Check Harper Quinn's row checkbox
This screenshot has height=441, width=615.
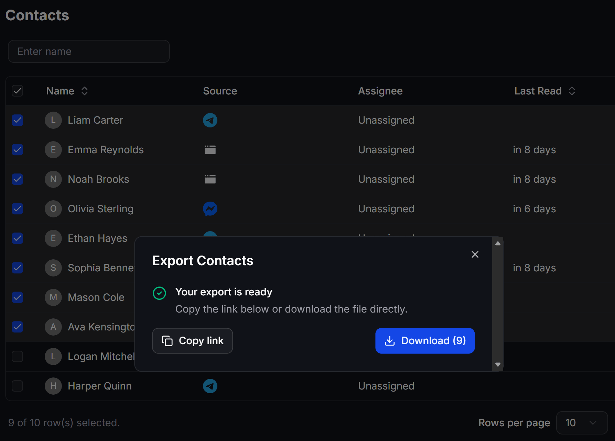tap(18, 386)
